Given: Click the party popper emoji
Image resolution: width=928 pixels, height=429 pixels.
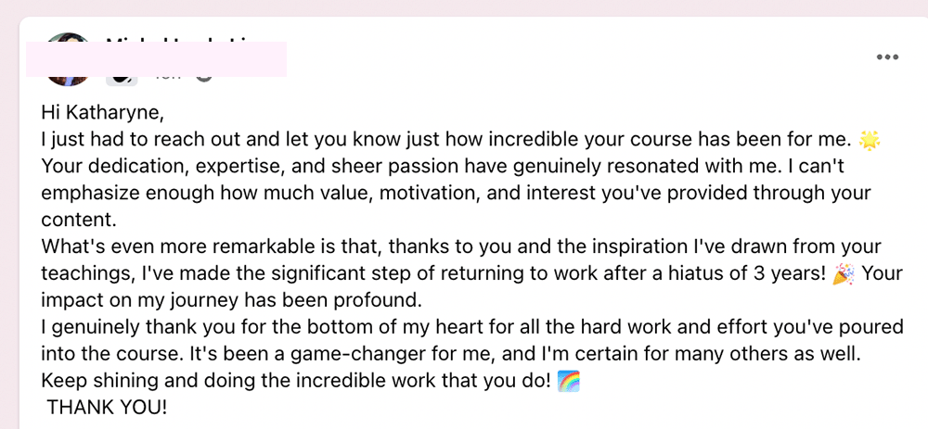Looking at the screenshot, I should pos(844,274).
